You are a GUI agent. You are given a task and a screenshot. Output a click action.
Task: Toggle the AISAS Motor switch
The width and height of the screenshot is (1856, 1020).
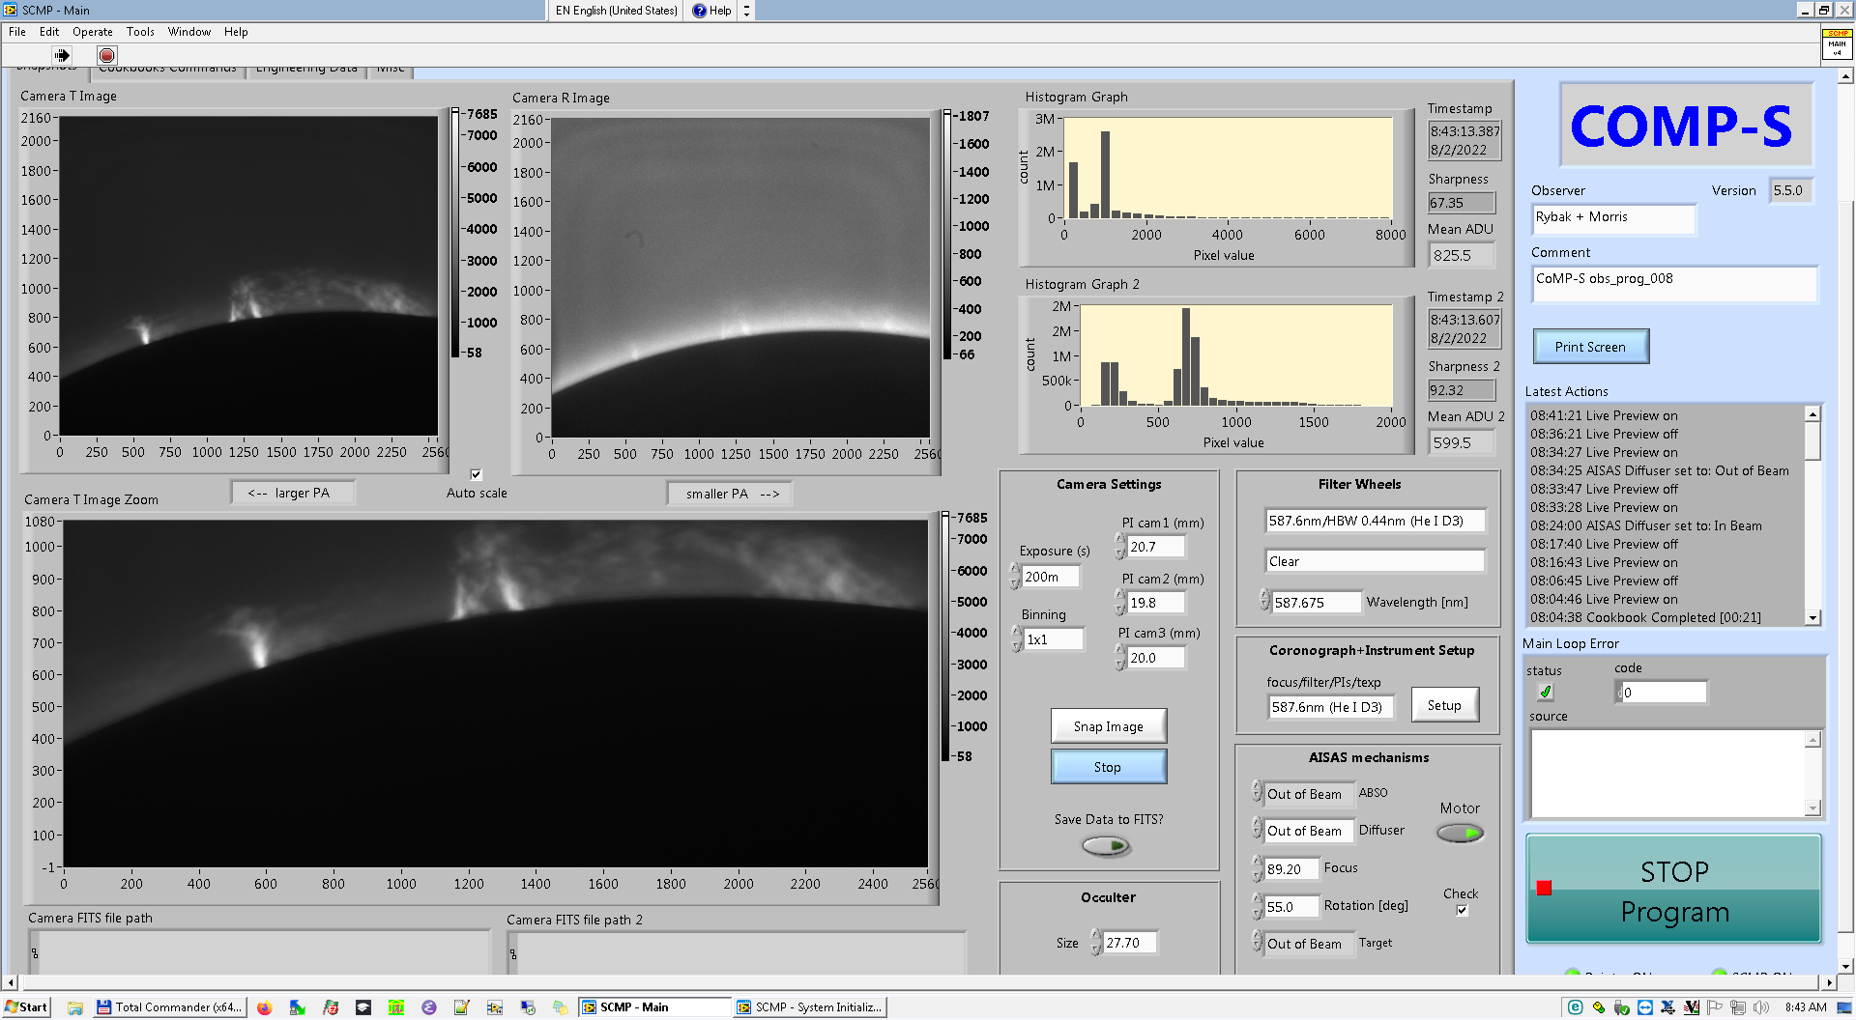click(1459, 833)
